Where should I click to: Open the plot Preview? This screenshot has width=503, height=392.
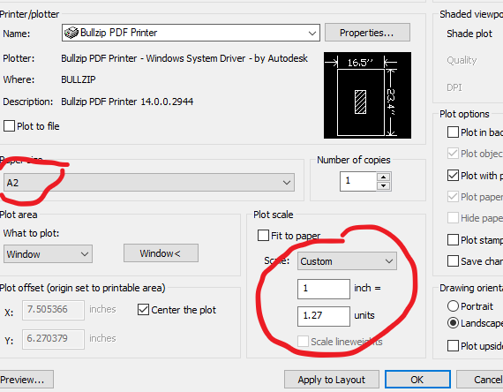[x=26, y=380]
